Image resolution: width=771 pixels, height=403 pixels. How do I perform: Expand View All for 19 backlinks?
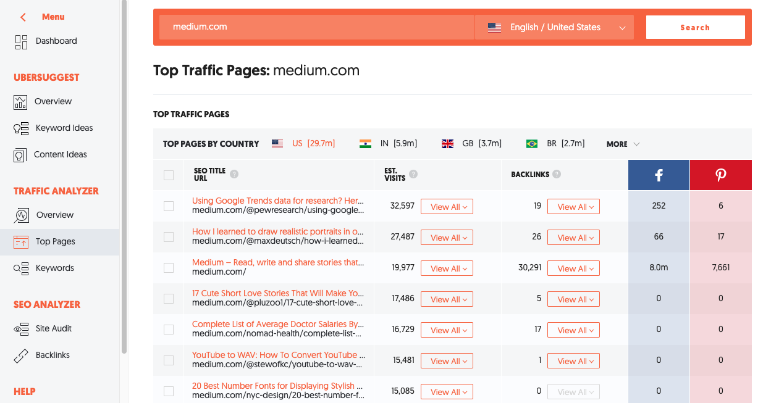pyautogui.click(x=573, y=207)
